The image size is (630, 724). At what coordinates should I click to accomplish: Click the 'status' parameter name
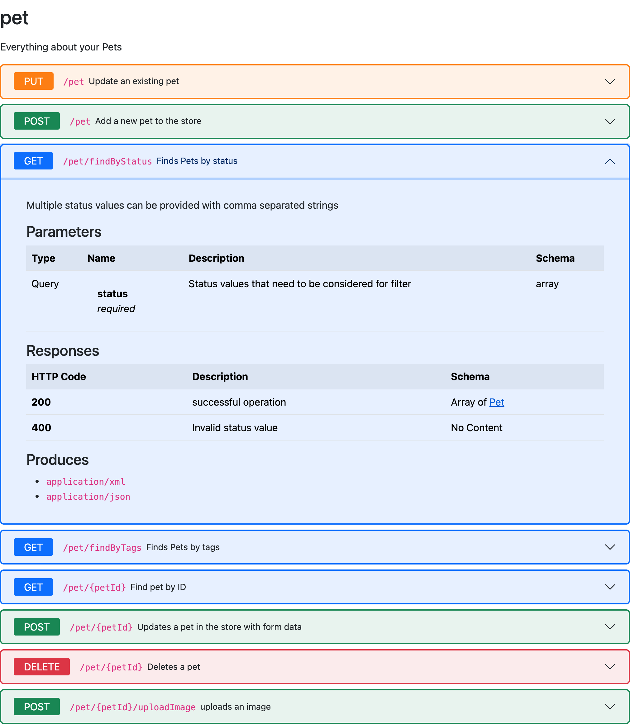click(112, 294)
